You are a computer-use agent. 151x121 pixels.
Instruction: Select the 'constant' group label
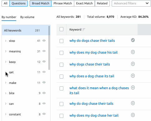click(15, 114)
